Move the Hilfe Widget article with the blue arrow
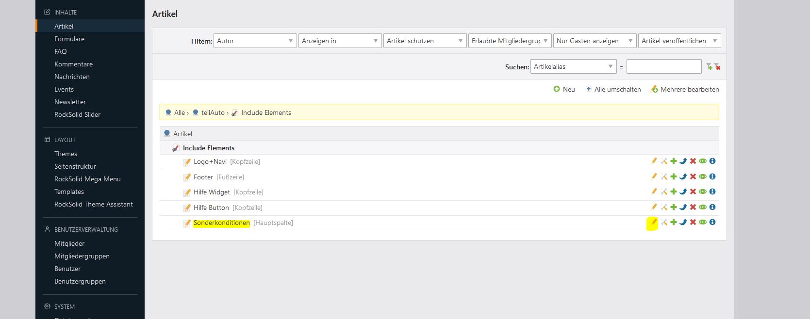This screenshot has width=810, height=319. (x=683, y=192)
